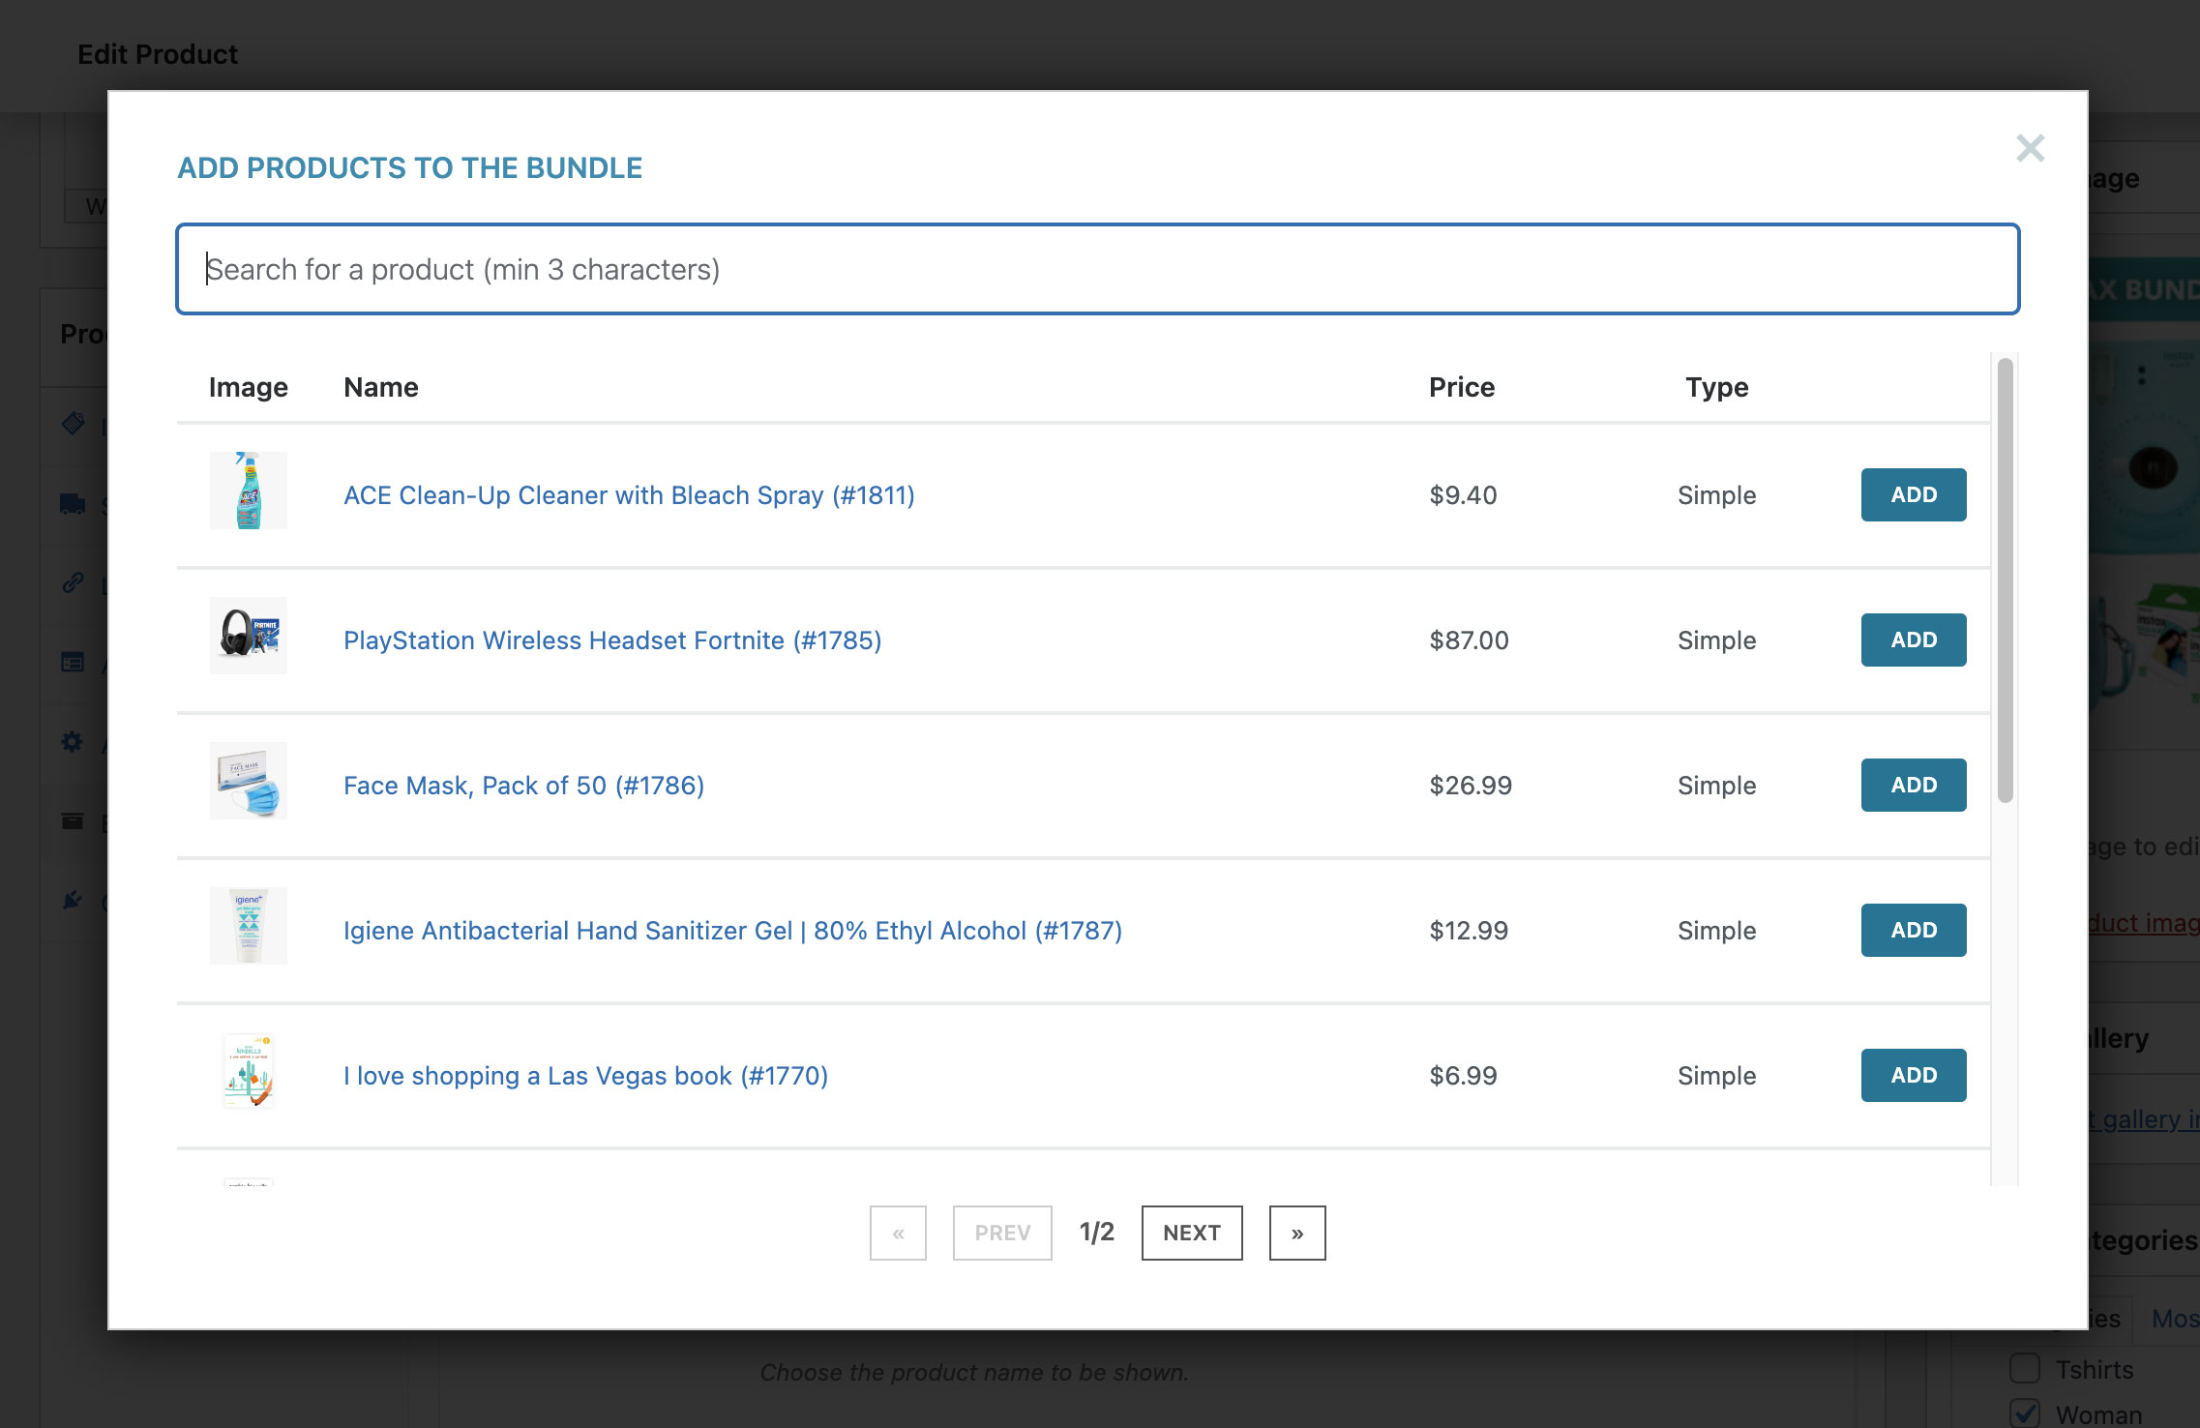
Task: Focus the product search field
Action: [x=1097, y=269]
